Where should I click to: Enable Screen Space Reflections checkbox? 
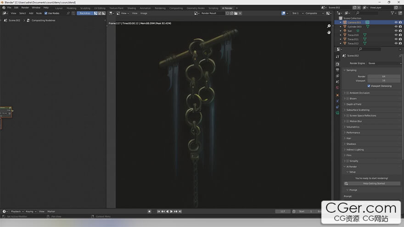(348, 116)
